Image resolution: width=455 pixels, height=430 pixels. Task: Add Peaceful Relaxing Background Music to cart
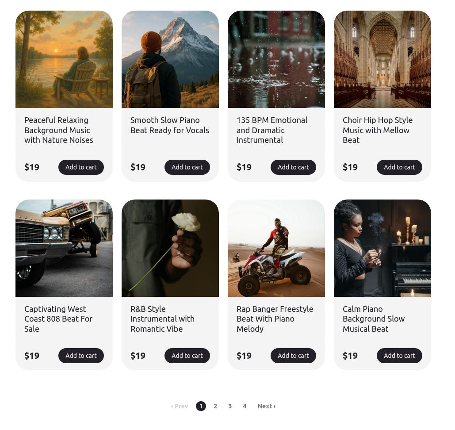(x=81, y=167)
